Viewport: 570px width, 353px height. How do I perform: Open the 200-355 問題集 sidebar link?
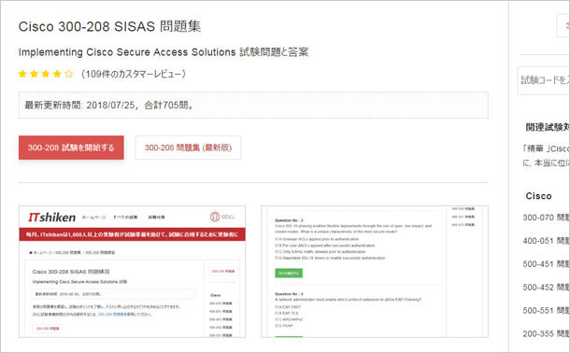point(546,333)
